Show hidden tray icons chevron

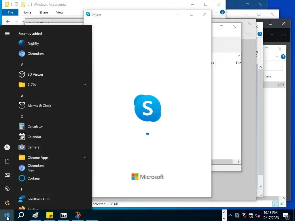(x=230, y=215)
